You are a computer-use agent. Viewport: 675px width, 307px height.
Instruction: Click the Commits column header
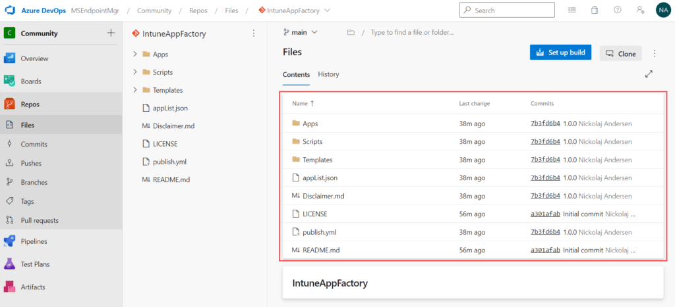coord(542,103)
